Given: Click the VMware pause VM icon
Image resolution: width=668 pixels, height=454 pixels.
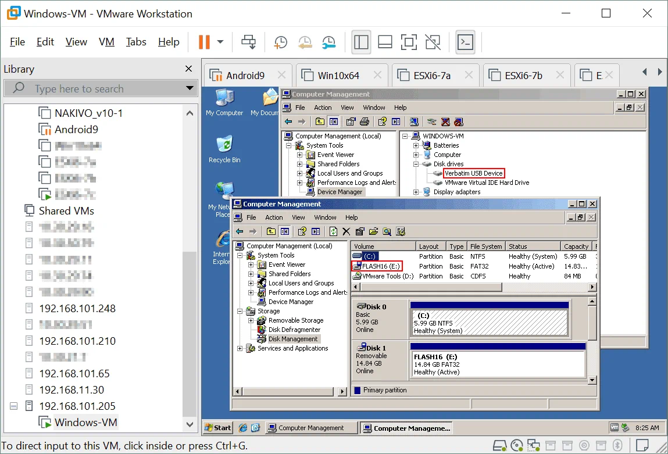Looking at the screenshot, I should pos(203,42).
